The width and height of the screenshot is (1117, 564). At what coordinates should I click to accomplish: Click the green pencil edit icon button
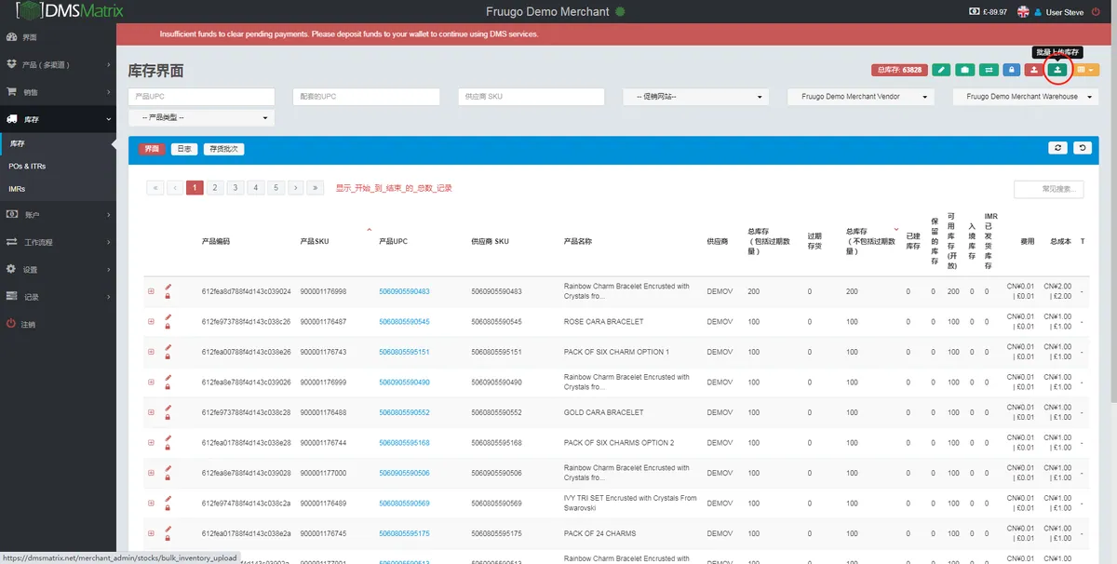[941, 70]
